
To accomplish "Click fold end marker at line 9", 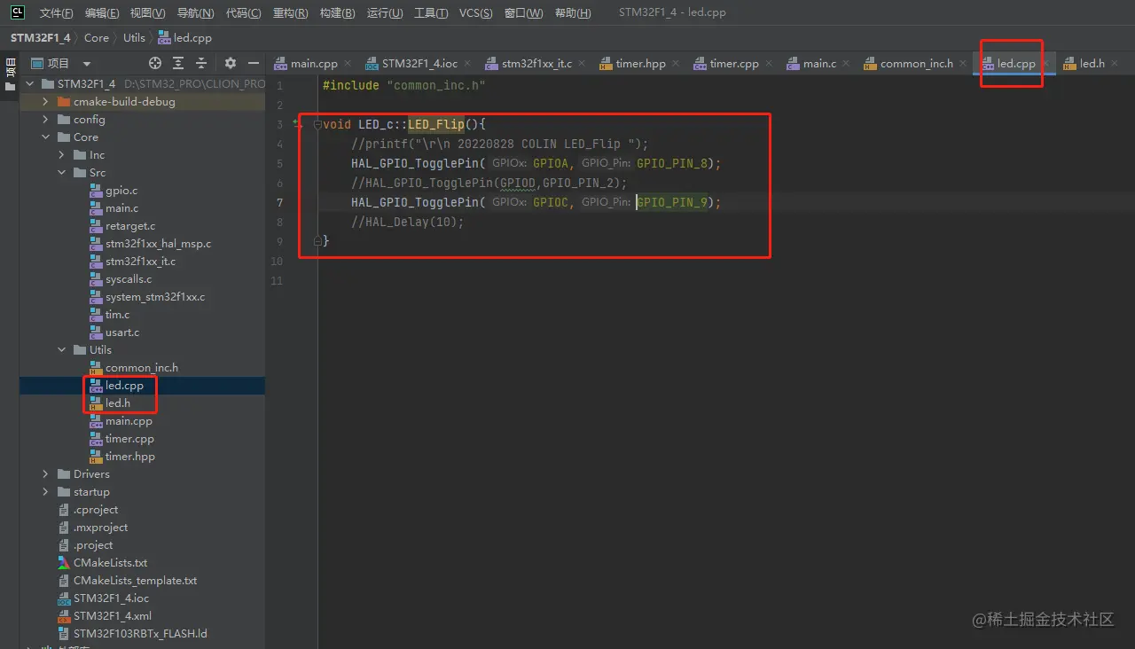I will click(317, 241).
